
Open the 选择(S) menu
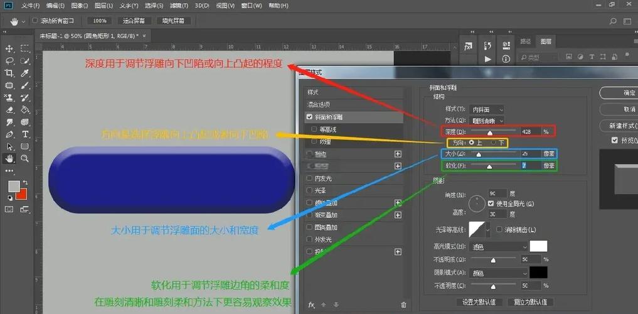pyautogui.click(x=154, y=6)
